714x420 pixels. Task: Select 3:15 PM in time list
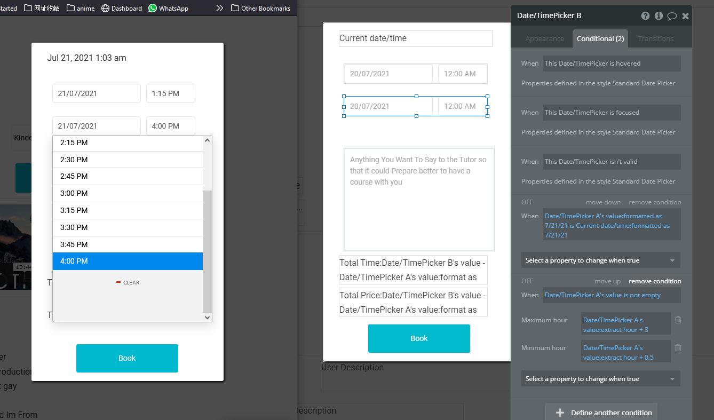(x=128, y=210)
